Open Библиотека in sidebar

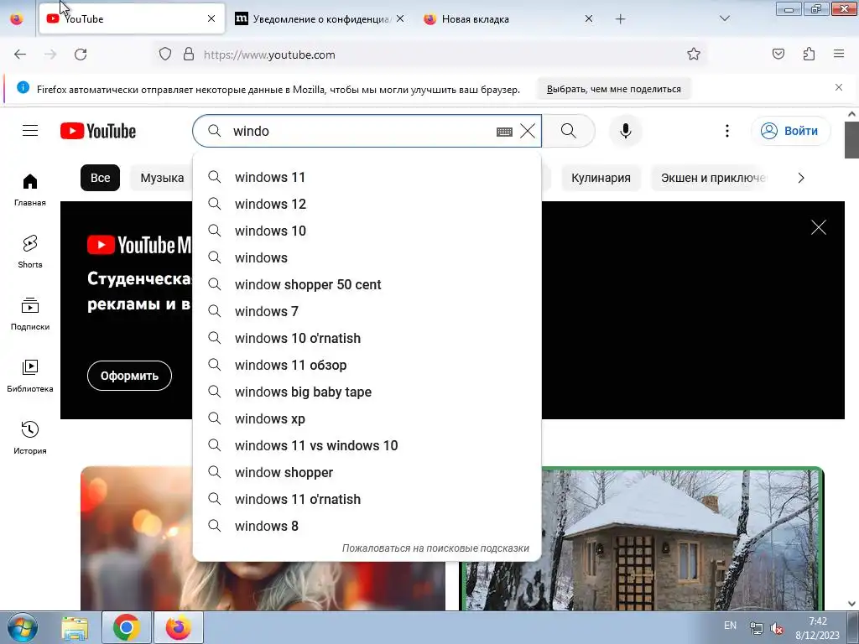tap(30, 376)
